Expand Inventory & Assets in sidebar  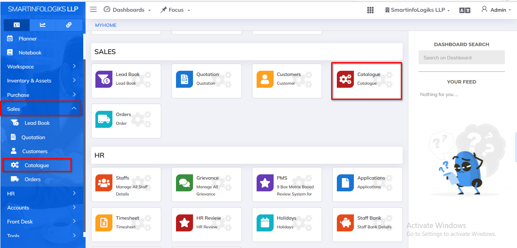(42, 81)
